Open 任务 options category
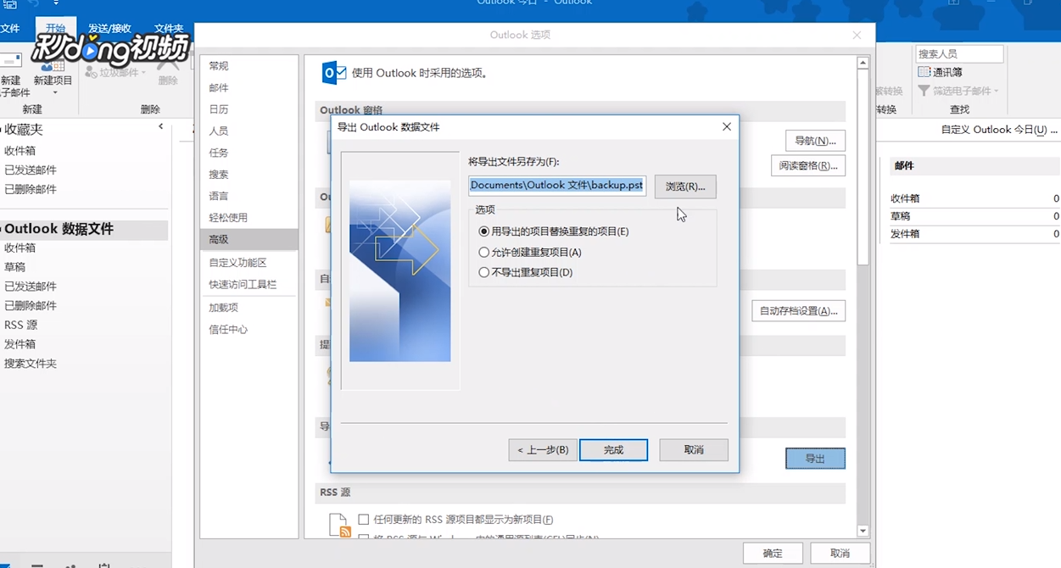Image resolution: width=1061 pixels, height=568 pixels. point(249,153)
